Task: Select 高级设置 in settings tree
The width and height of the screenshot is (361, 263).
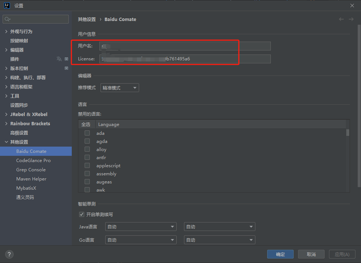Action: pyautogui.click(x=19, y=133)
